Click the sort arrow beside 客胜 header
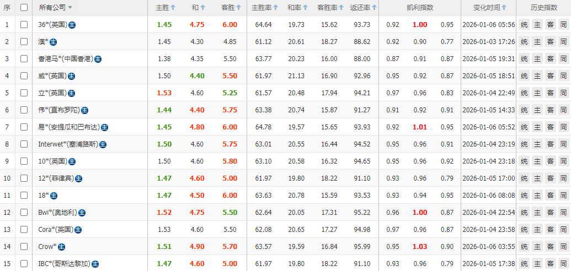 point(239,8)
